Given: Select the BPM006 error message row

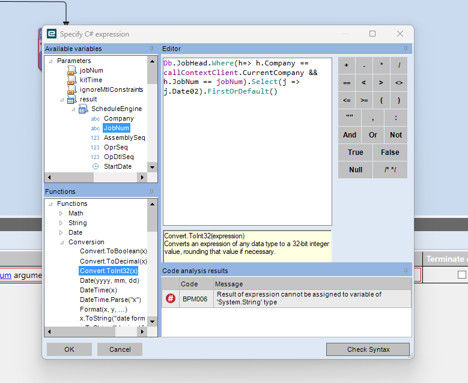Looking at the screenshot, I should point(287,298).
